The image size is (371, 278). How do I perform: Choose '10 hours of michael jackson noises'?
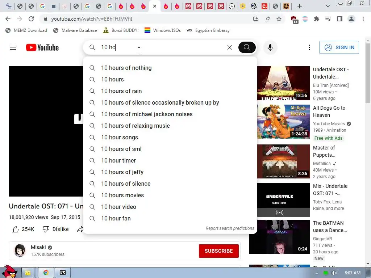170,114
